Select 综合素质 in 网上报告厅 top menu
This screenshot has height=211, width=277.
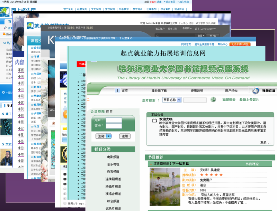click(166, 9)
